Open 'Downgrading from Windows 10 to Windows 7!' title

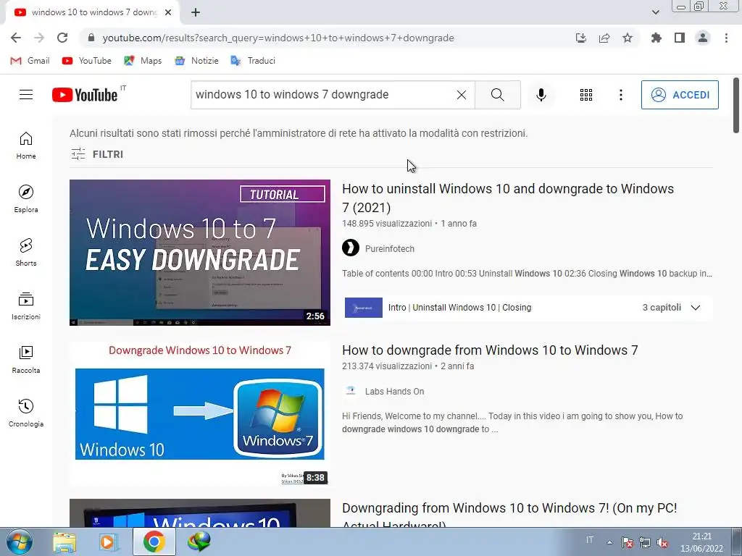[509, 515]
